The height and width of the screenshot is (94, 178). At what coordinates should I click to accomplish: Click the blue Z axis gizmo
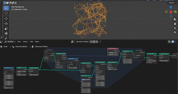click(171, 7)
